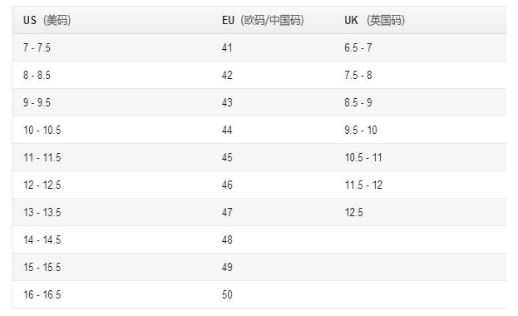
Task: Select the US 12 - 12.5 cell
Action: click(42, 185)
